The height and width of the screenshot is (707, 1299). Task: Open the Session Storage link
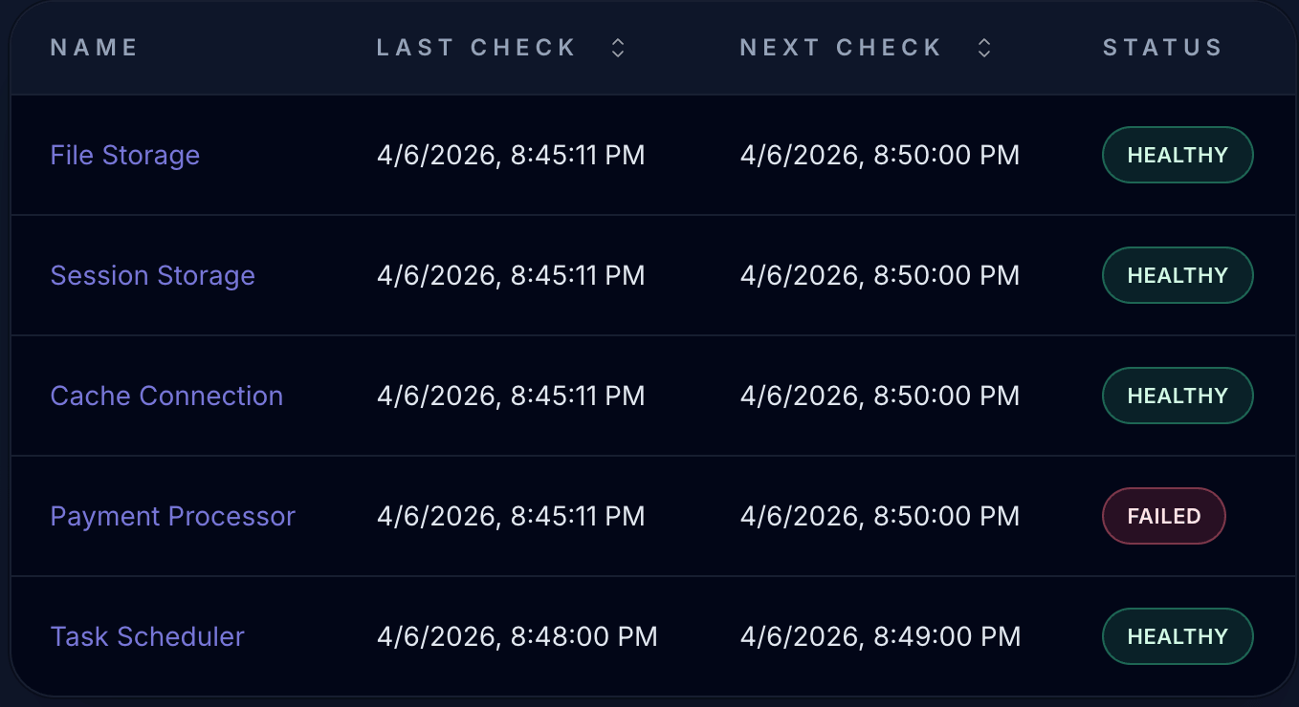[x=152, y=275]
